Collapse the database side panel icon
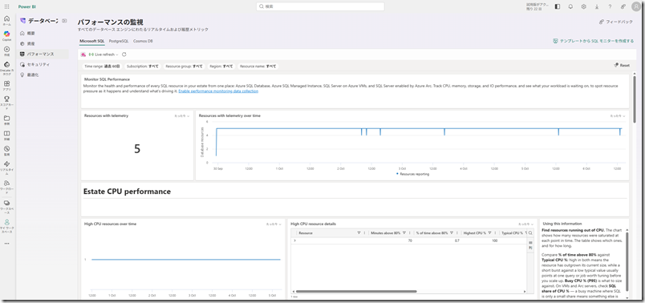The image size is (645, 303). pyautogui.click(x=64, y=21)
